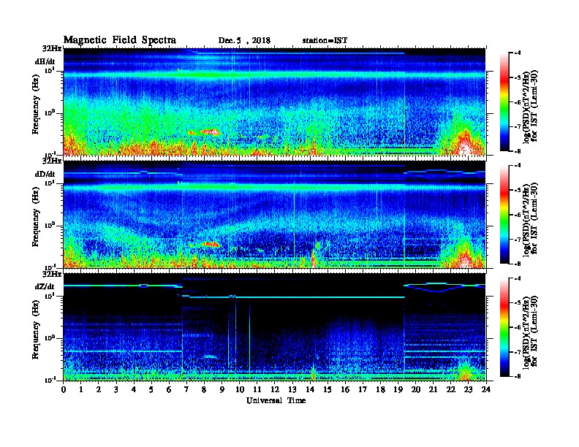Viewport: 579px width, 447px height.
Task: Click the -5 tick on dZ/dt color bar
Action: point(518,303)
